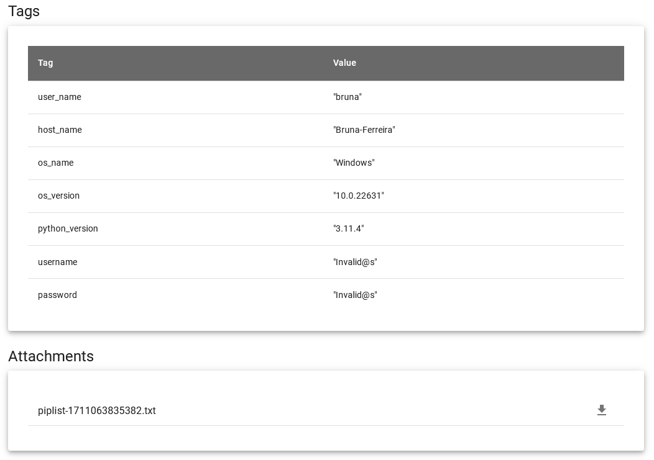Open piplist-1711063835382.txt attachment
Viewport: 654px width, 460px height.
[96, 410]
